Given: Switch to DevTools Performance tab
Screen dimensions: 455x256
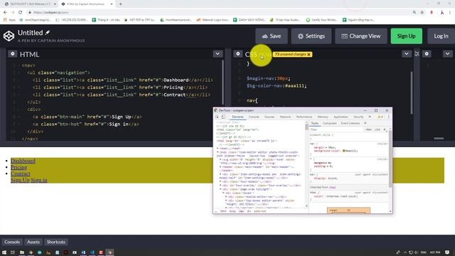Looking at the screenshot, I should [x=304, y=117].
